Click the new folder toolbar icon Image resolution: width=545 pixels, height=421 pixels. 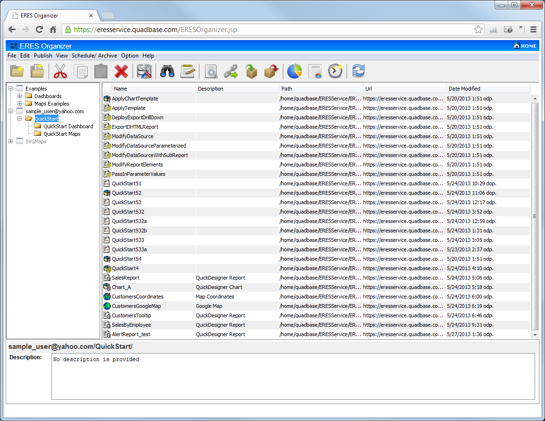(17, 71)
